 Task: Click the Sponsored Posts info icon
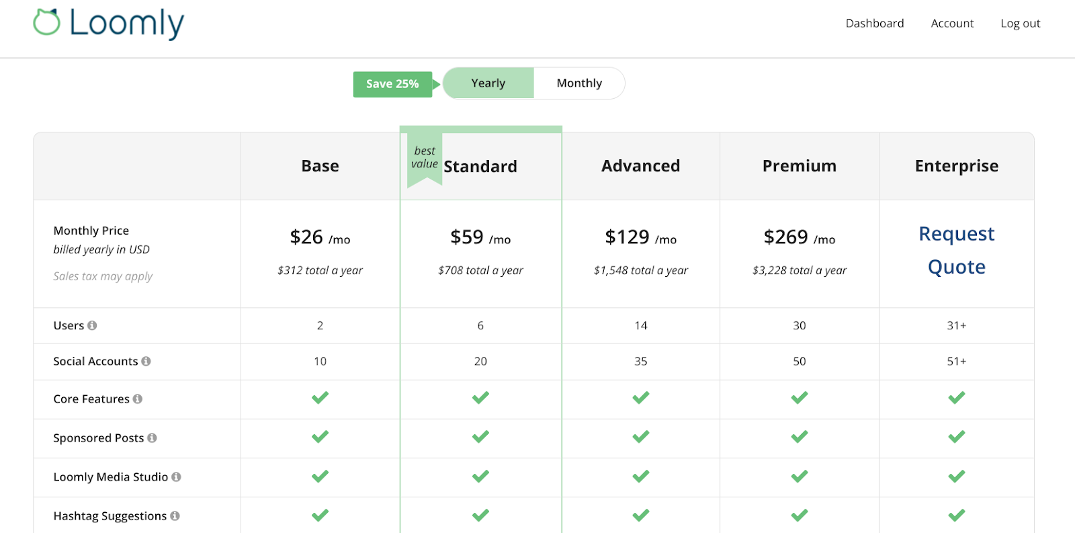click(x=152, y=438)
